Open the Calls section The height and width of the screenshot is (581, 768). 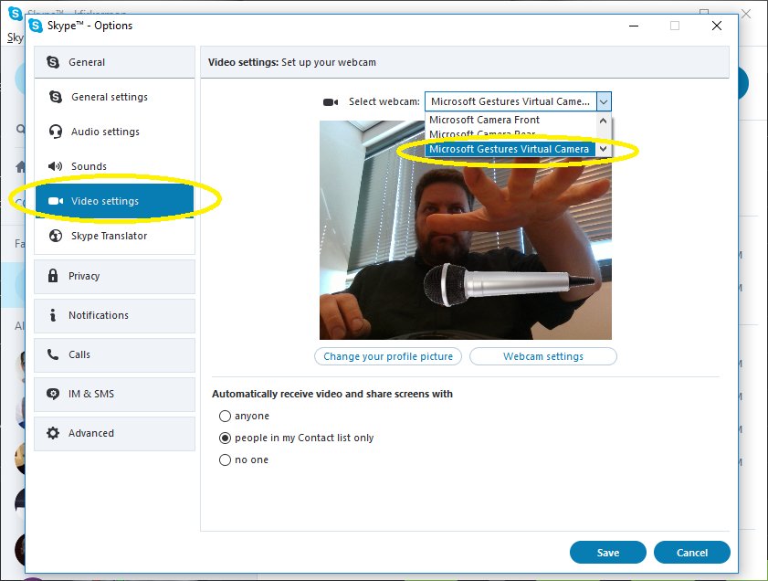pyautogui.click(x=115, y=354)
